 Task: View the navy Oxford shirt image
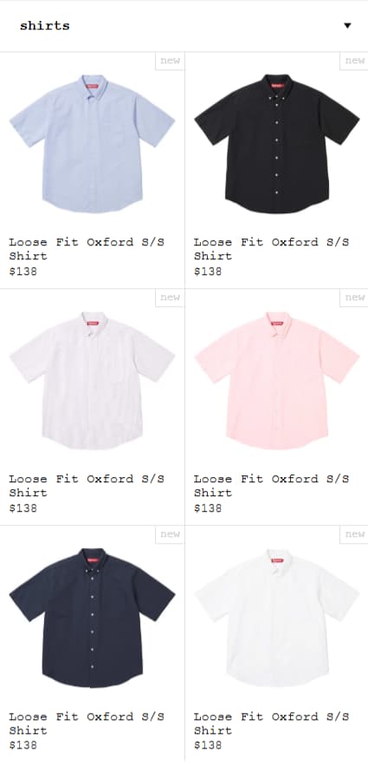click(92, 618)
